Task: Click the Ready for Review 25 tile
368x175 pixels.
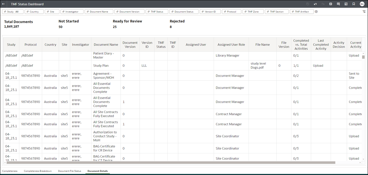Action: tap(127, 24)
